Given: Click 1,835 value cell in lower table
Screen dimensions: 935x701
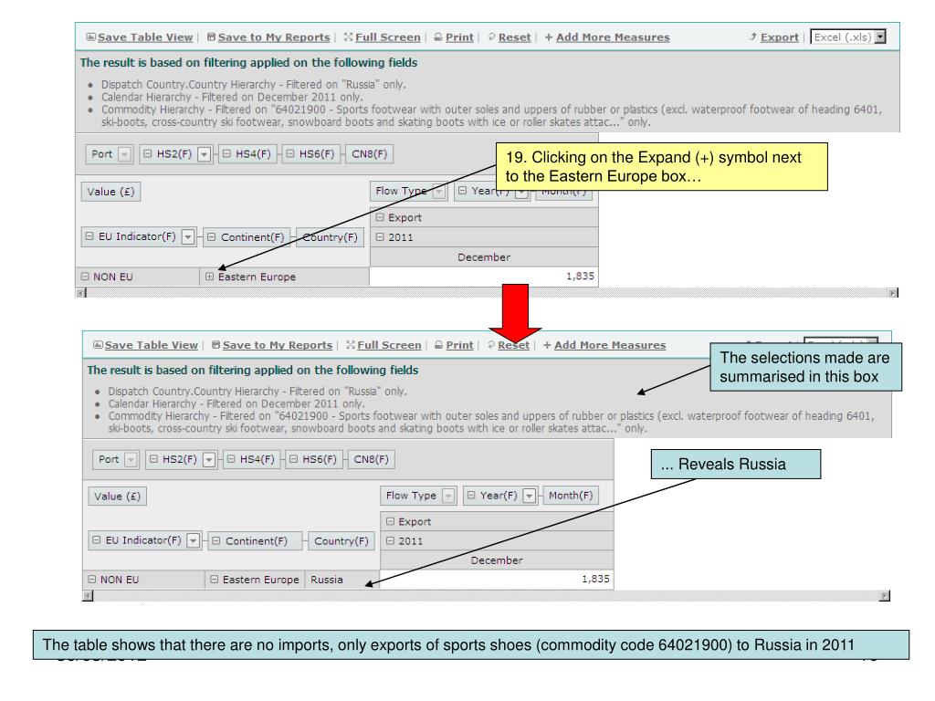Looking at the screenshot, I should click(497, 580).
